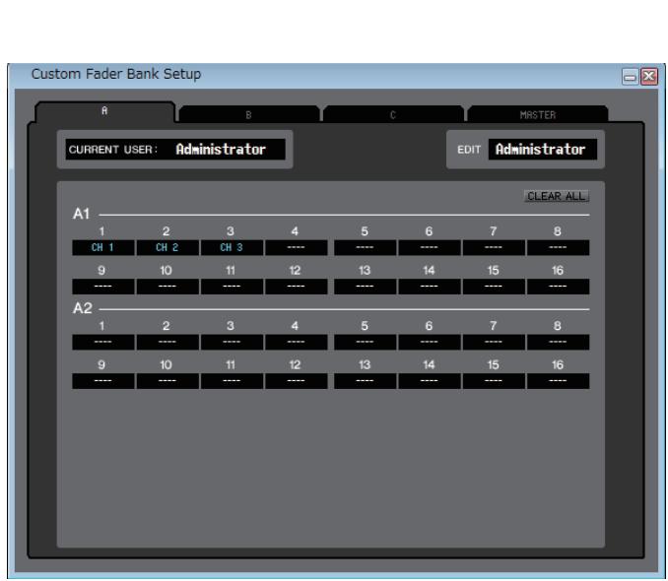This screenshot has height=581, width=668.
Task: Open A1 fader 11 assignment box
Action: (x=232, y=287)
